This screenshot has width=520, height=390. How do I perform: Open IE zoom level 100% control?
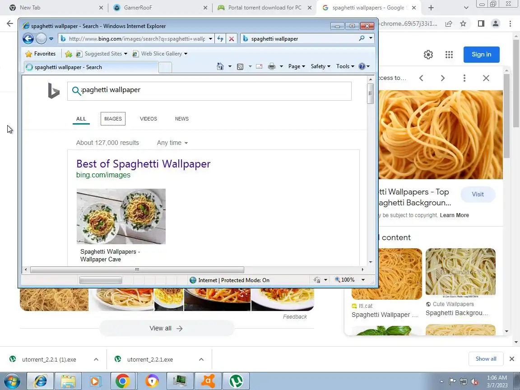point(349,280)
